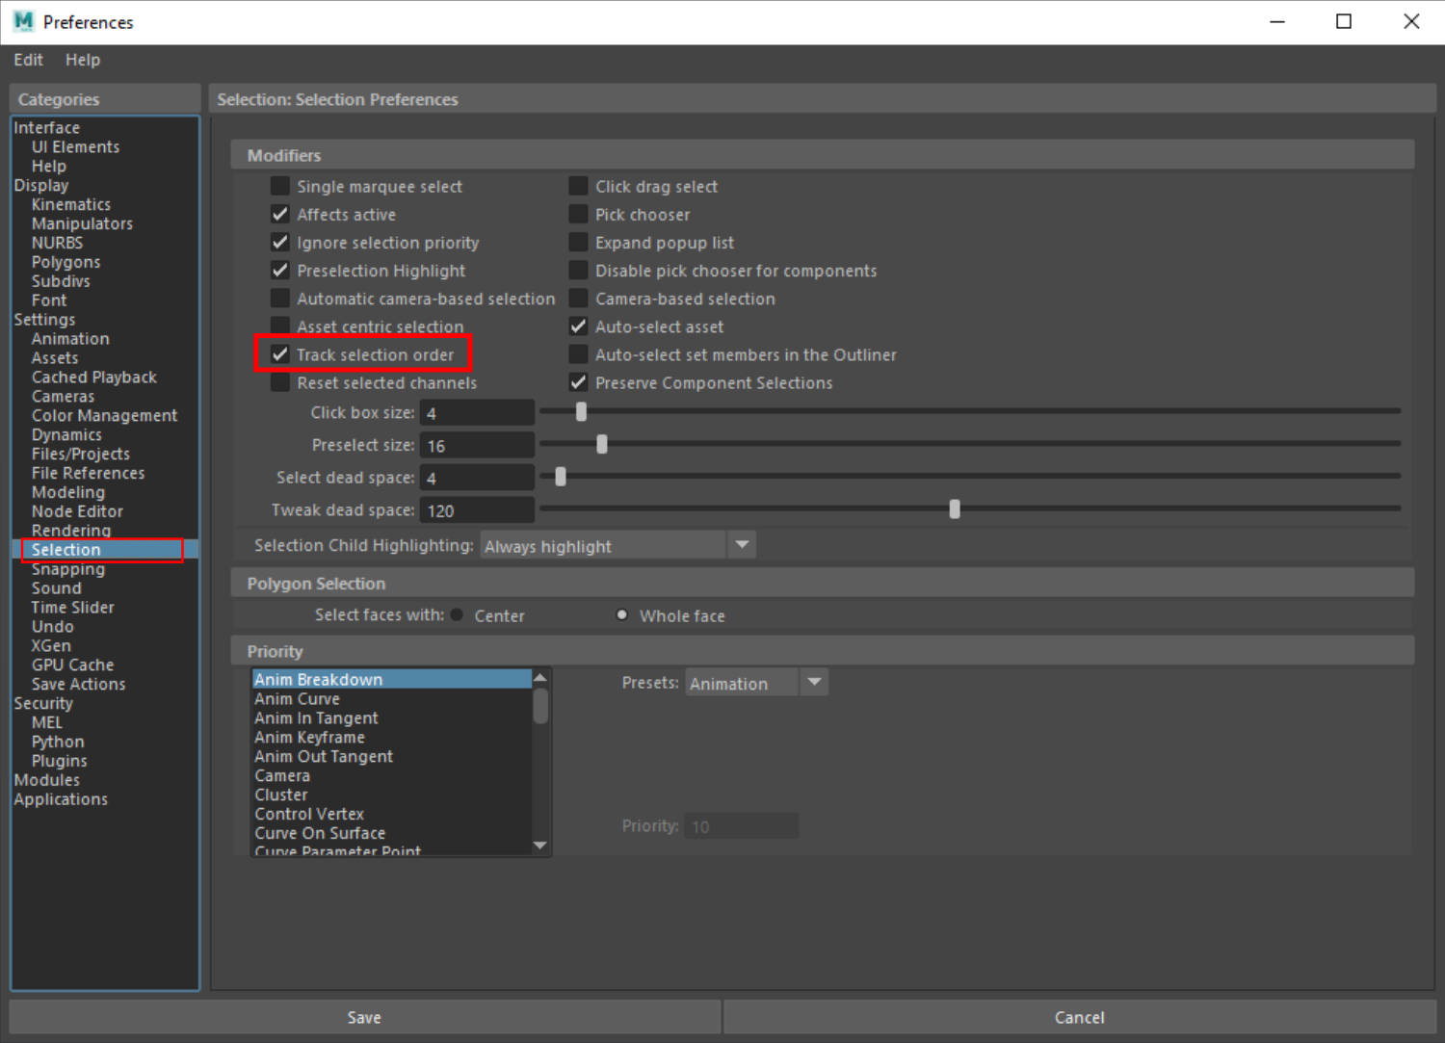
Task: Open Selection Child Highlighting dropdown
Action: [617, 545]
